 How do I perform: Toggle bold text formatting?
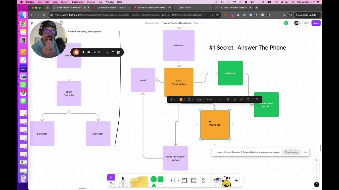(x=228, y=99)
